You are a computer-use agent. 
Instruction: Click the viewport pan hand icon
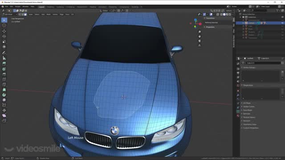pyautogui.click(x=199, y=36)
